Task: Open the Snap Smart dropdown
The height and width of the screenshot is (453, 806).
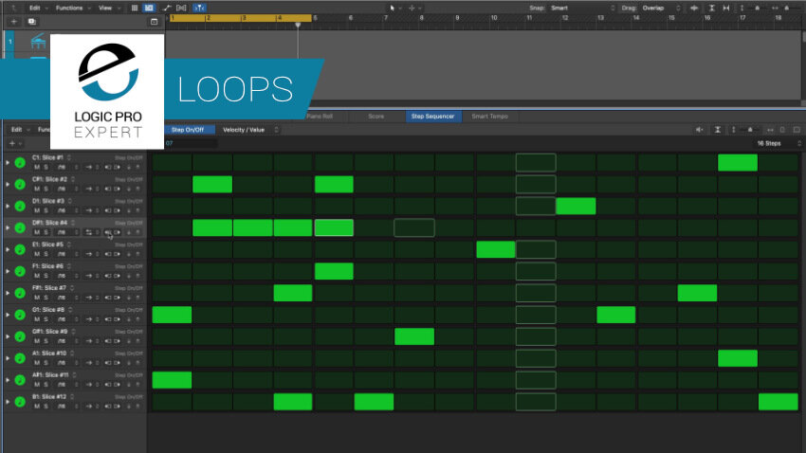Action: tap(582, 8)
